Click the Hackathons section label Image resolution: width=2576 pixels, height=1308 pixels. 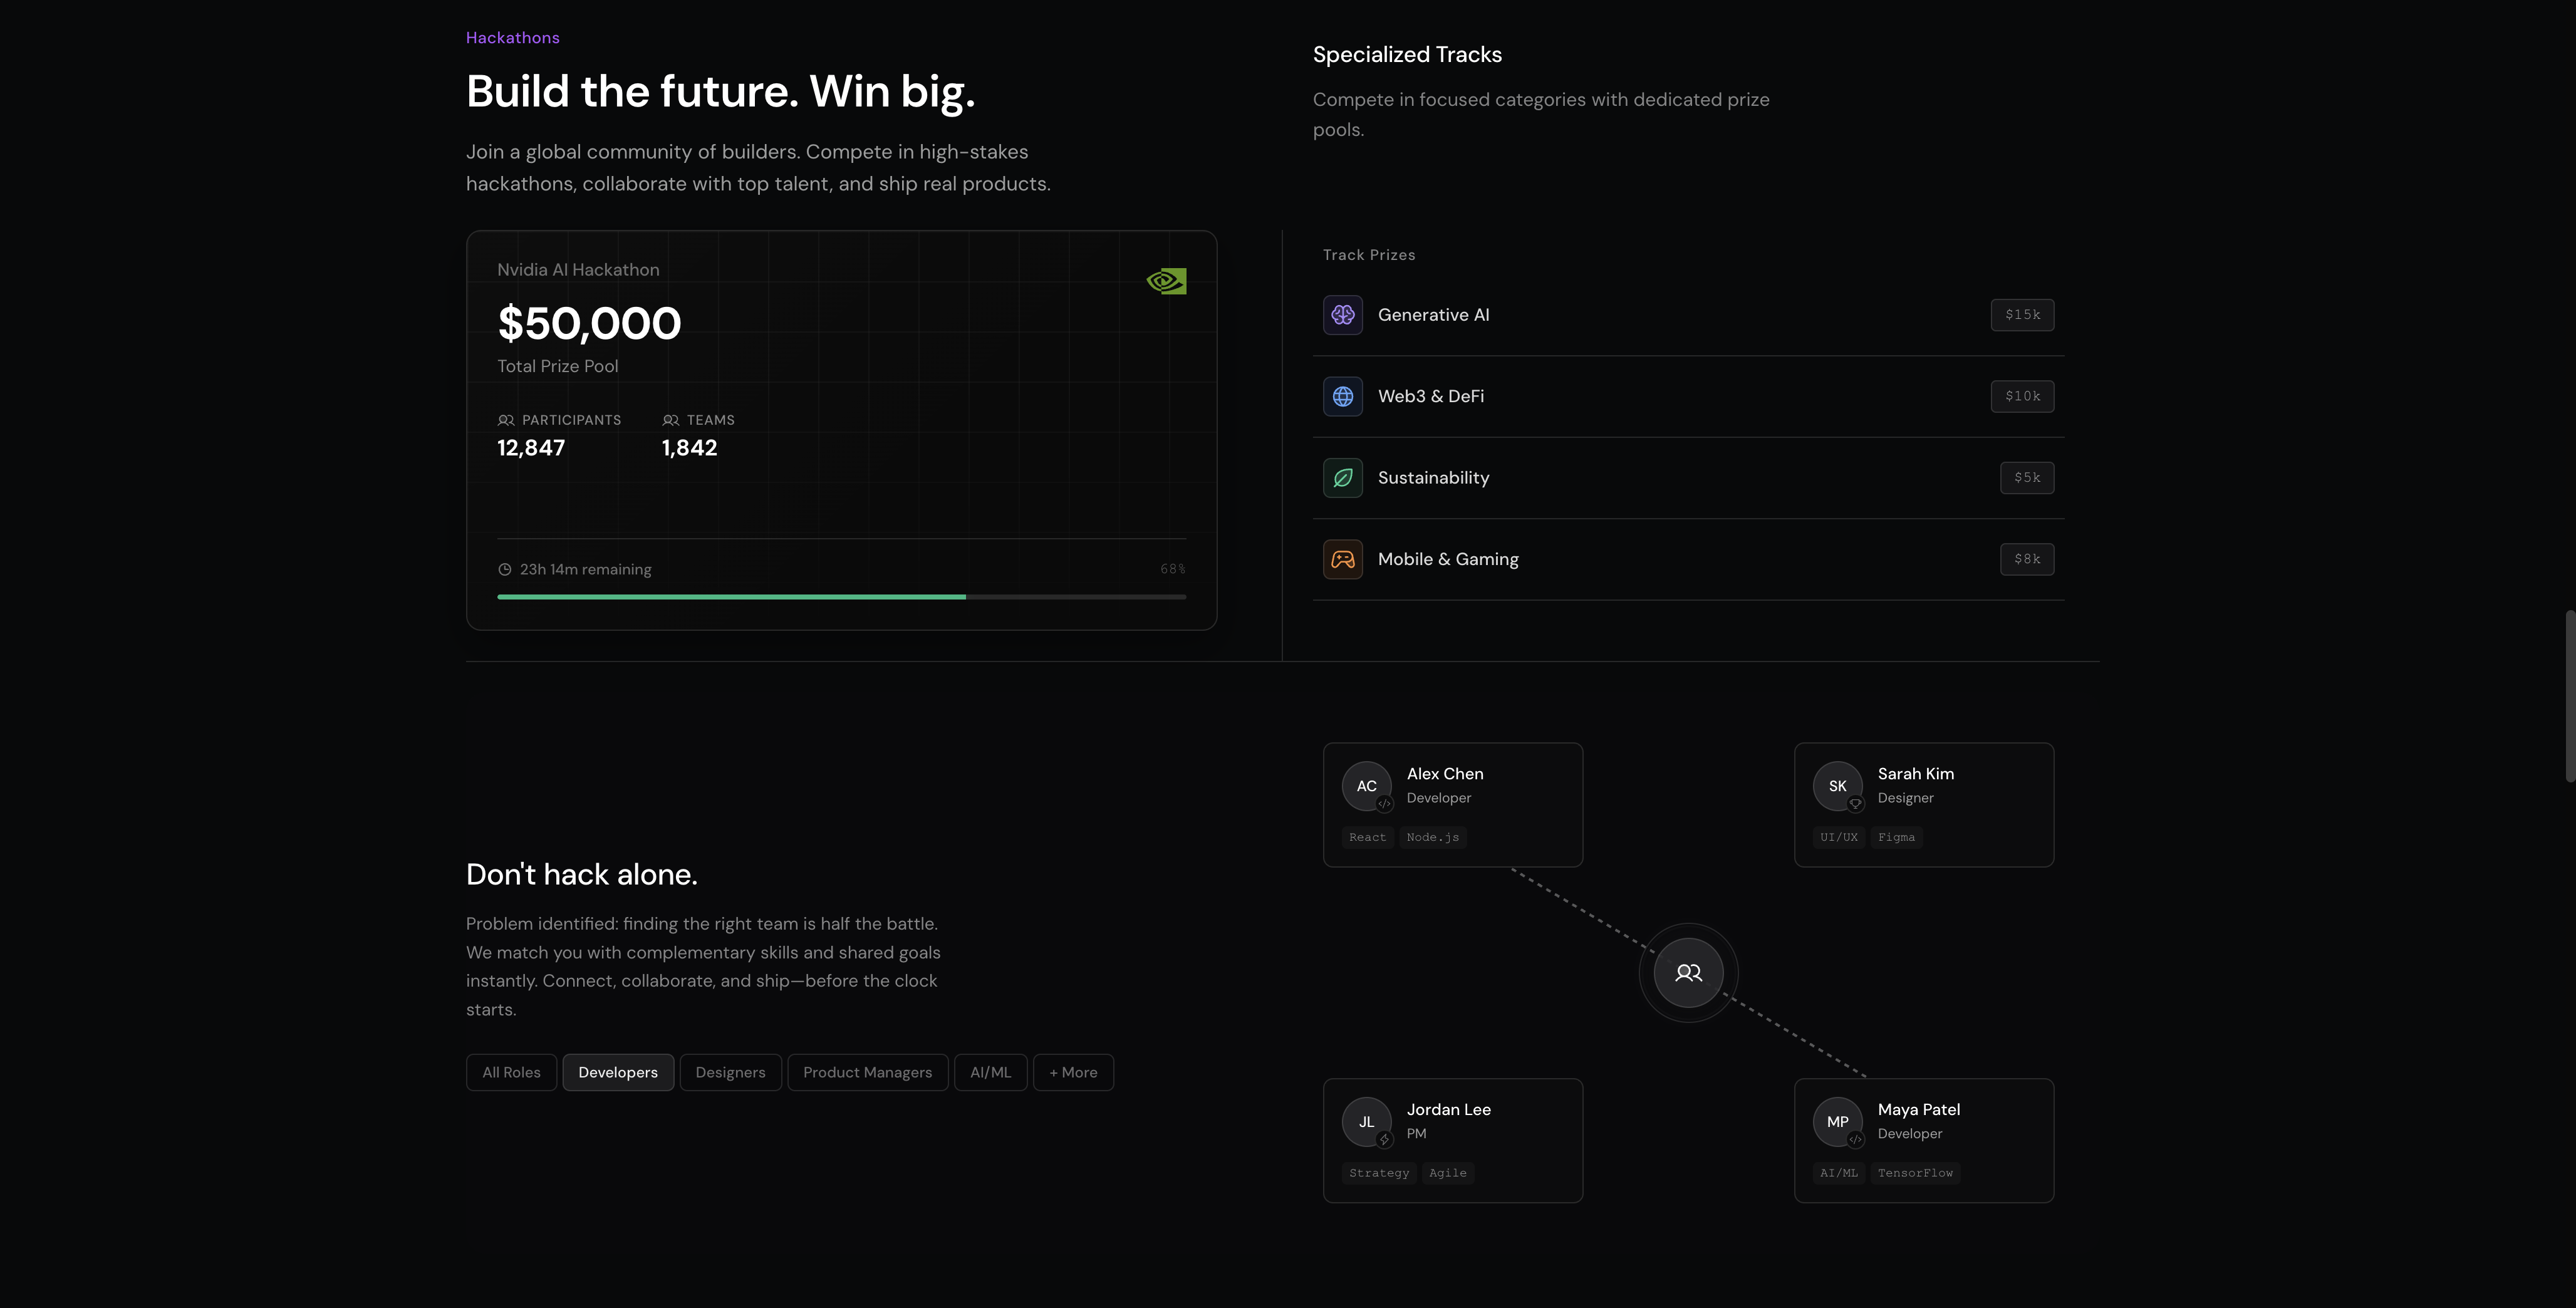(513, 37)
